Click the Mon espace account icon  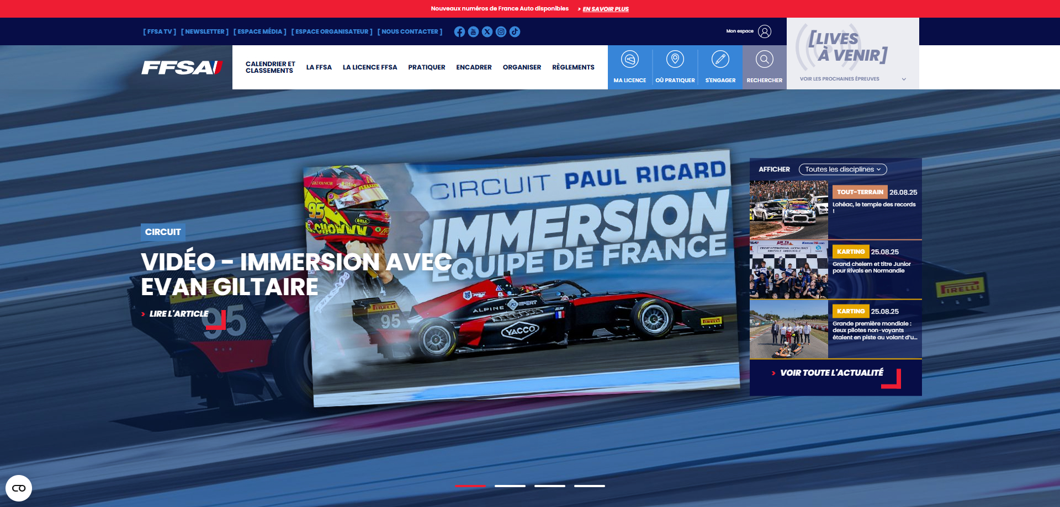coord(765,31)
